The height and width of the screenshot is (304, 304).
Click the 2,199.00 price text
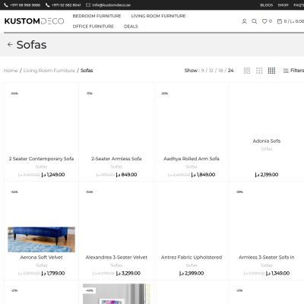pos(267,175)
